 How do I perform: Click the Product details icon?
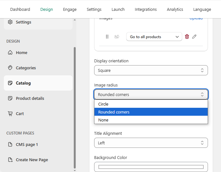click(x=10, y=98)
